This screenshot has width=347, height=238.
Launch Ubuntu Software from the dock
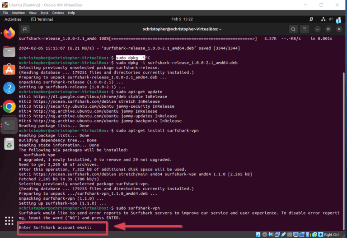click(9, 69)
